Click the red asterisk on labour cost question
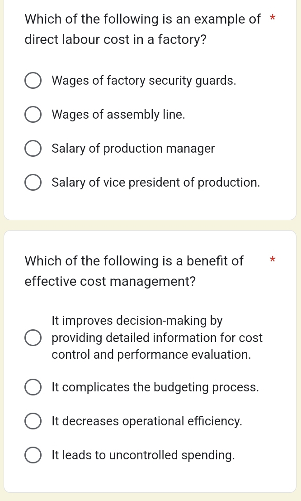 tap(272, 19)
